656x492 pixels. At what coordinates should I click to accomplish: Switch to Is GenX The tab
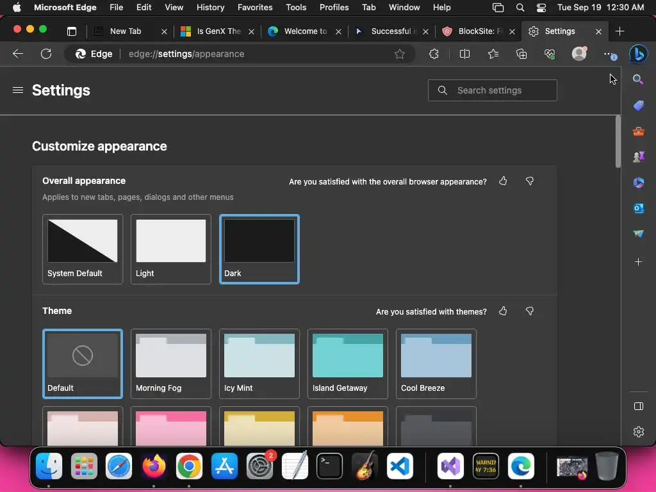(218, 31)
